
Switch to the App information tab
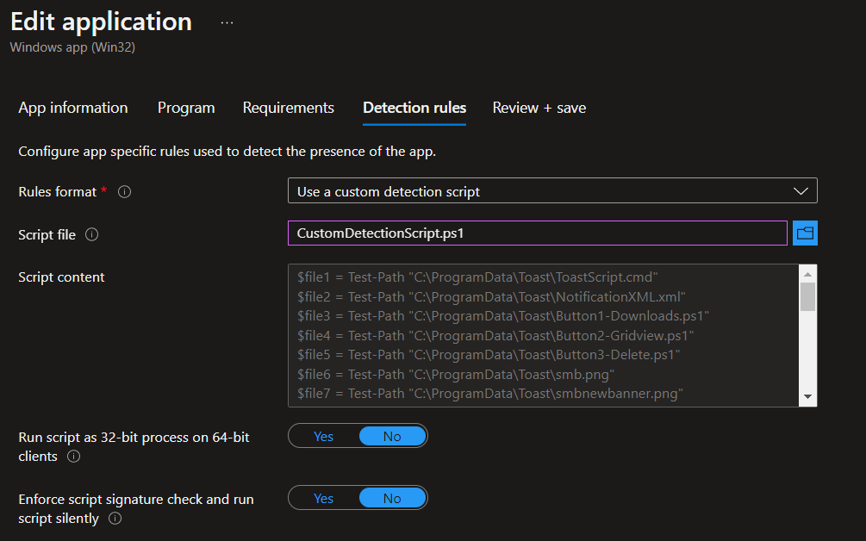point(73,108)
